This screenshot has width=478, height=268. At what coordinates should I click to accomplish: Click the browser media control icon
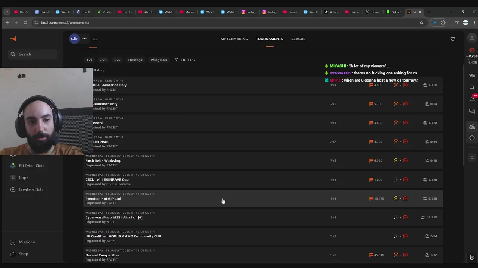(x=456, y=23)
